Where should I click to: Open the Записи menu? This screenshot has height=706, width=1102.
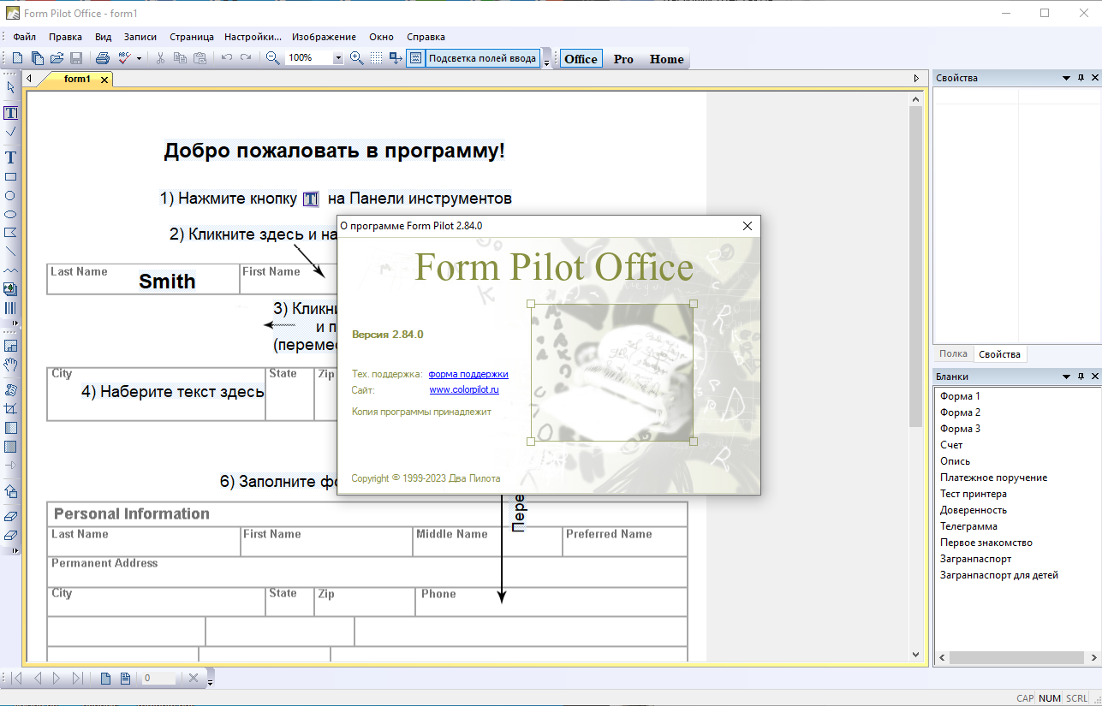(140, 37)
